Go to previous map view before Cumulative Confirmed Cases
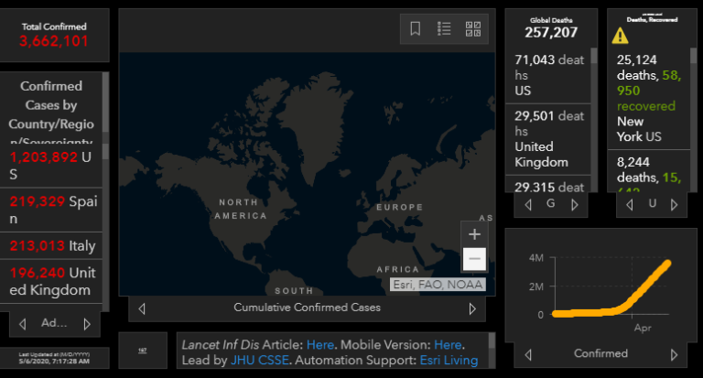Screen dimensions: 703x378 tap(142, 308)
